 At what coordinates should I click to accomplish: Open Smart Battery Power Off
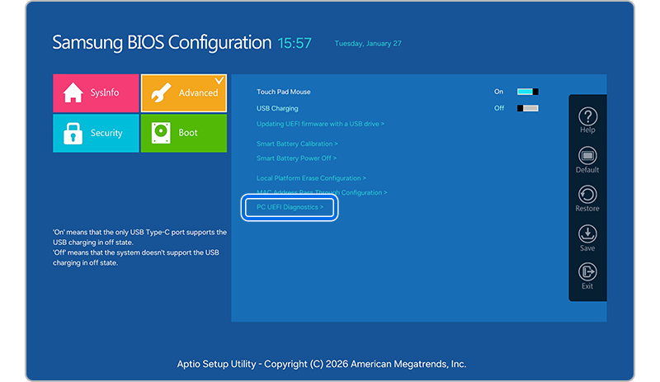(x=296, y=158)
